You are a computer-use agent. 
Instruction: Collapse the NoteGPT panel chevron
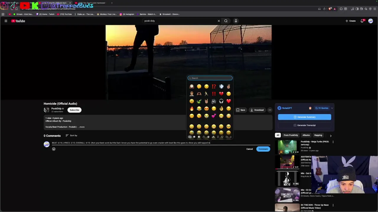coord(332,108)
